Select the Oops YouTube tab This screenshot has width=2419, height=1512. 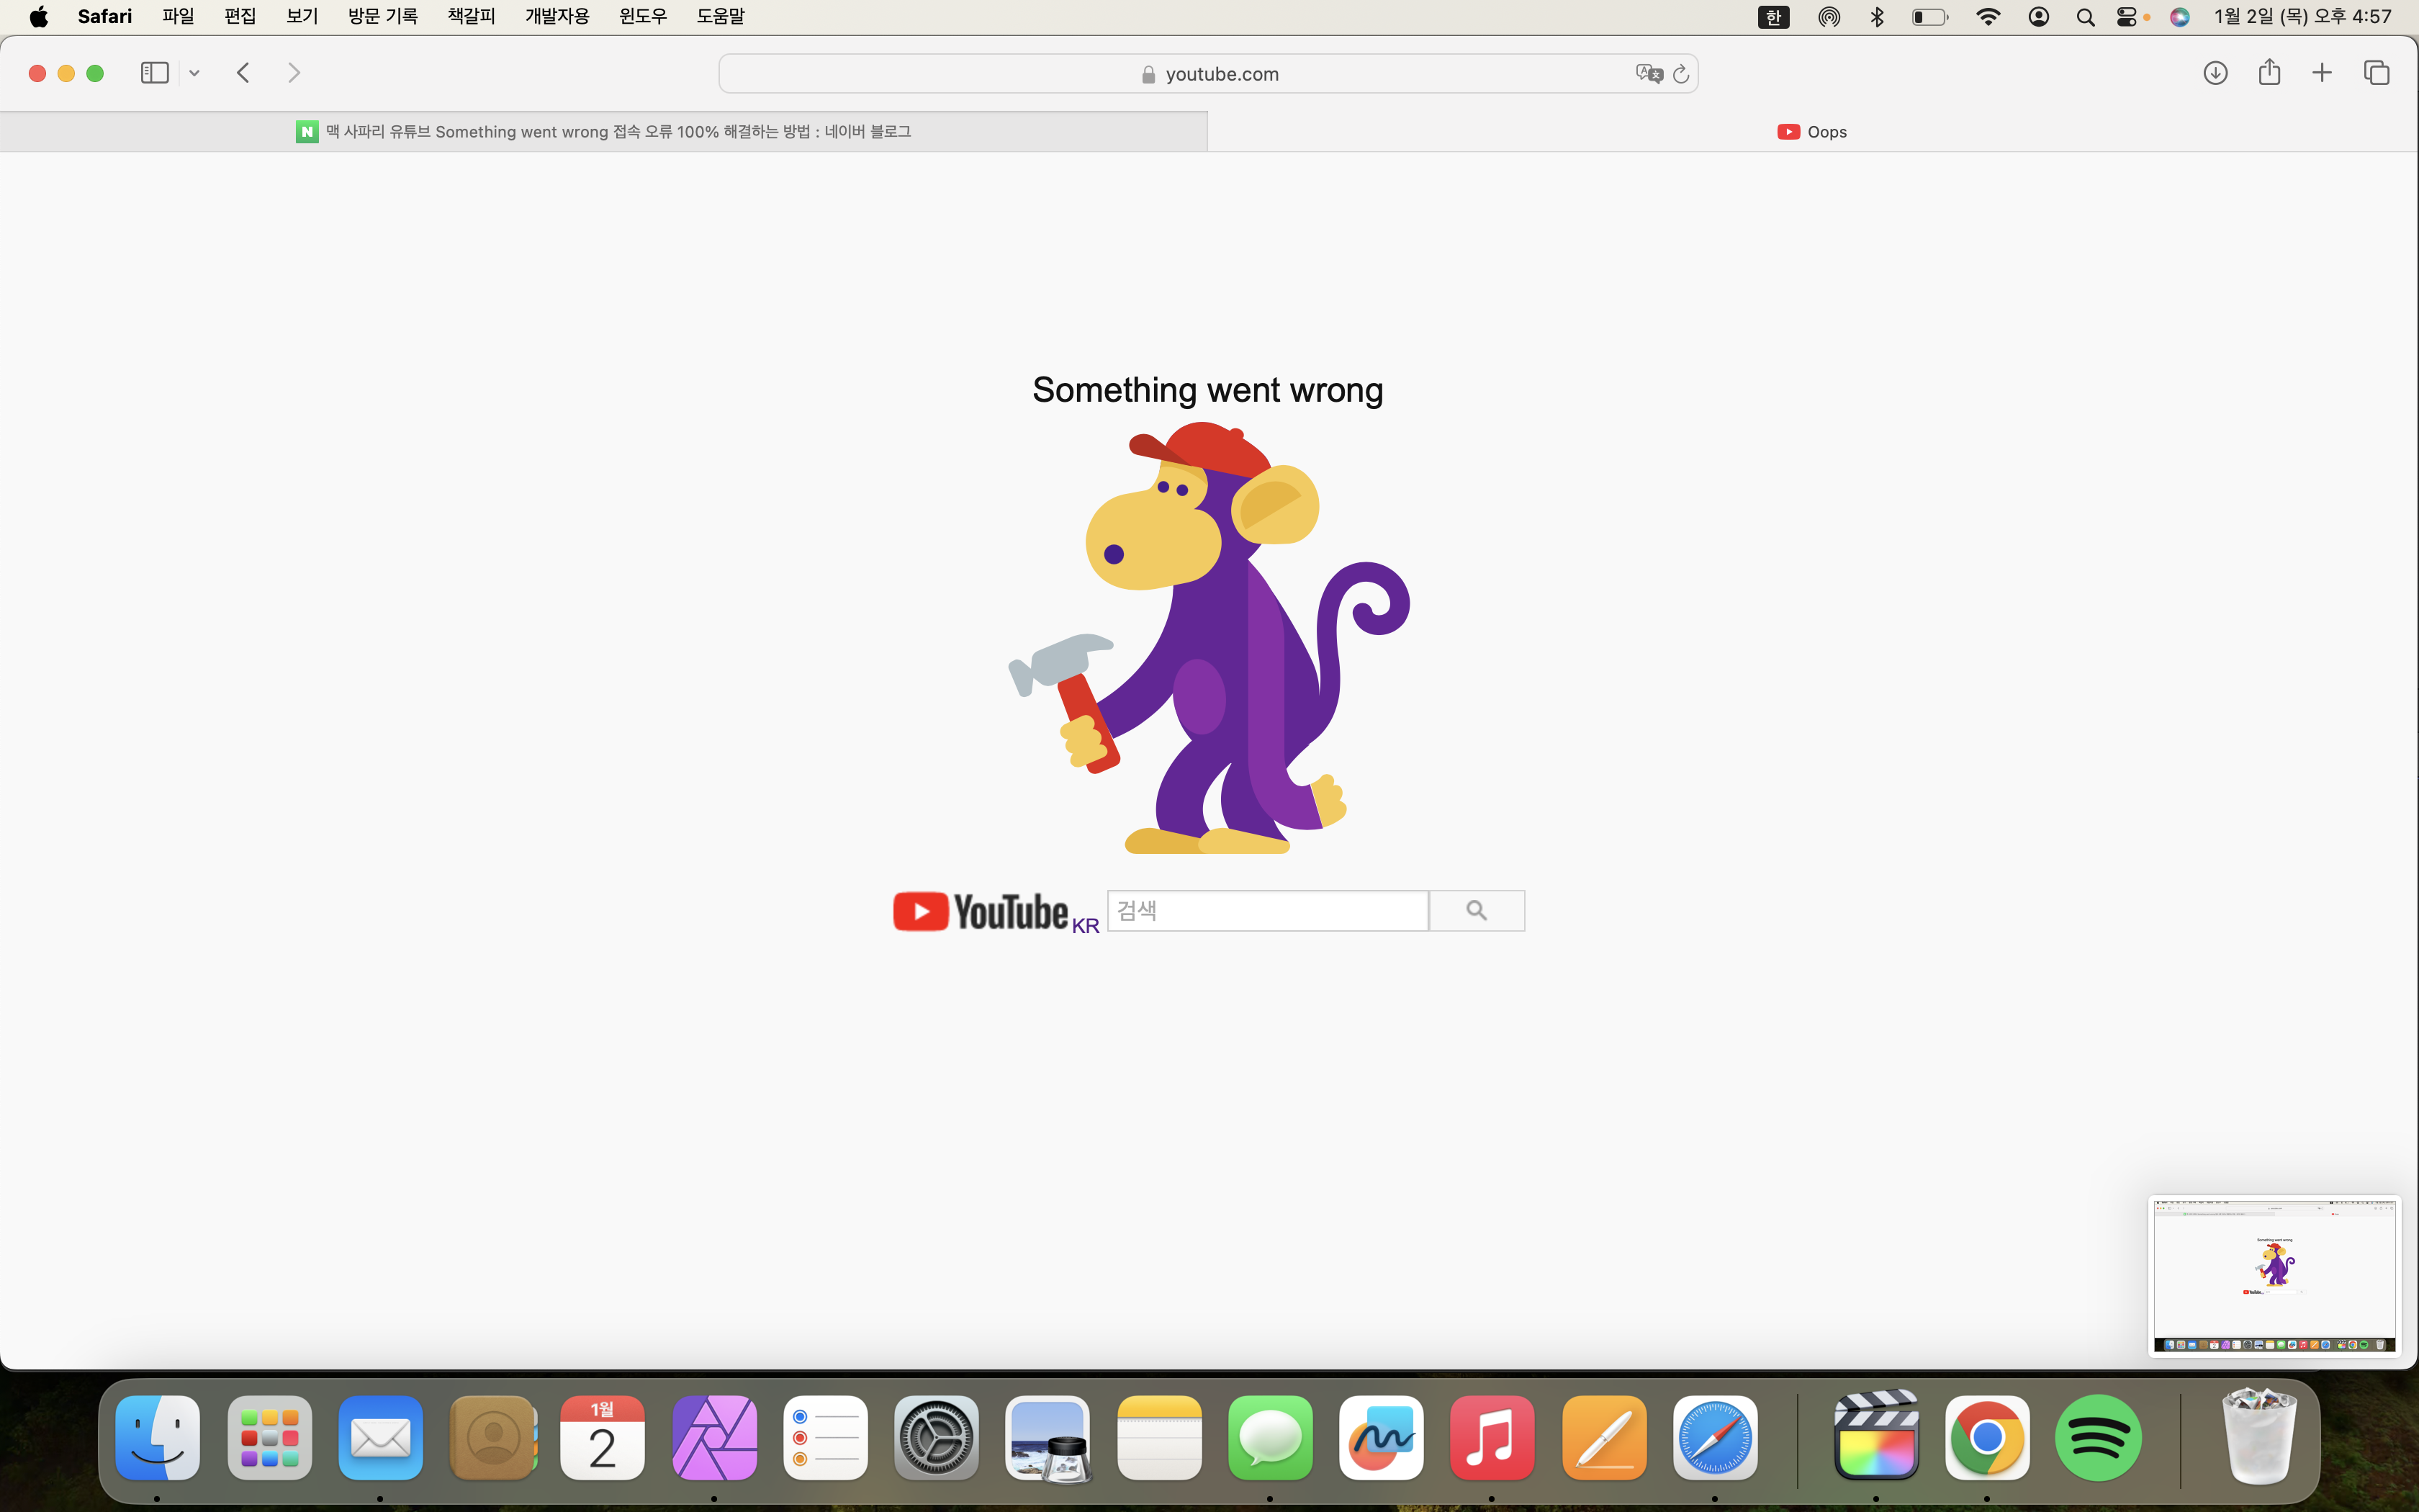[1812, 132]
